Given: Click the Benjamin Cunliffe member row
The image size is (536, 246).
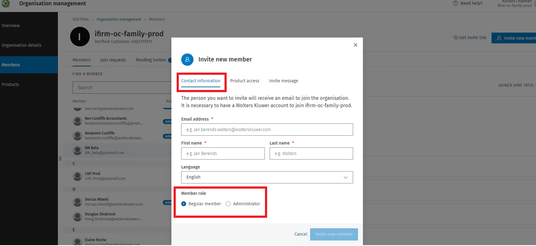Looking at the screenshot, I should [x=117, y=136].
